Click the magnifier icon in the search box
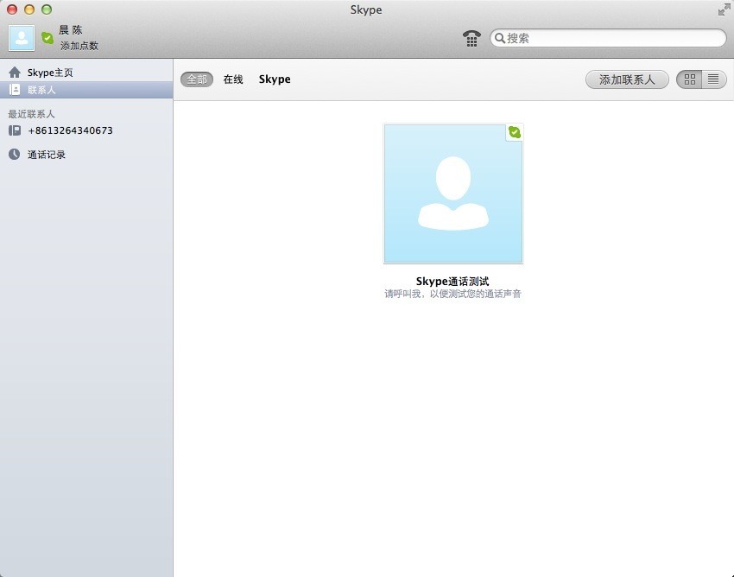This screenshot has height=577, width=734. [500, 38]
